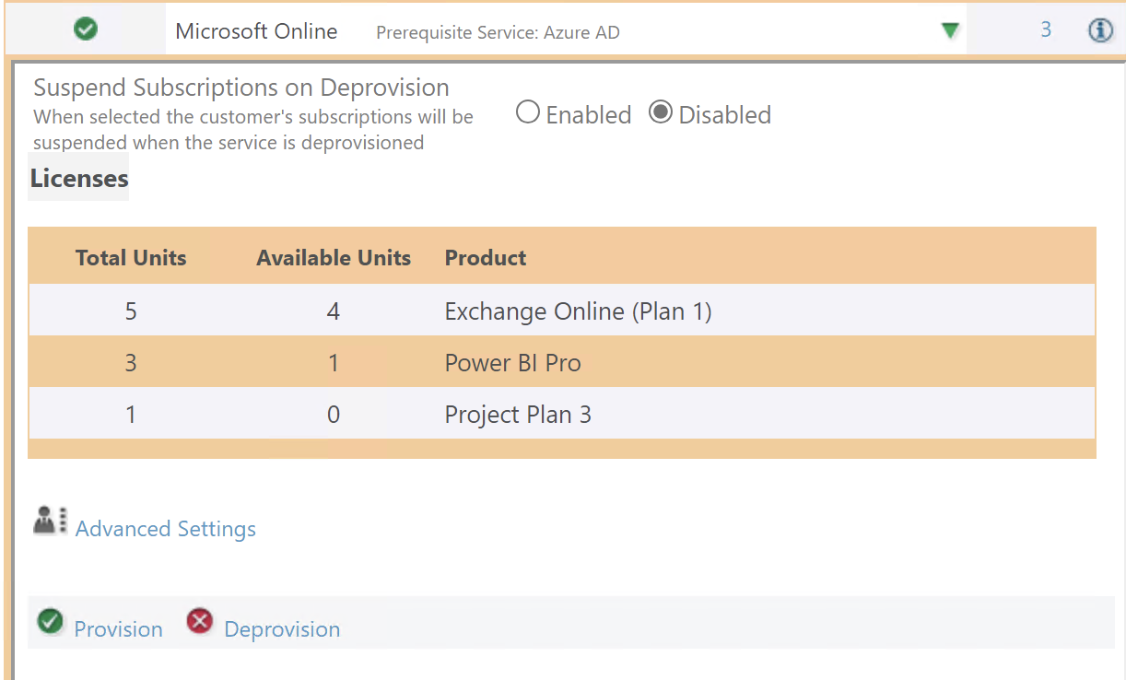The image size is (1126, 680).
Task: Open the info icon in the service header
Action: [1100, 30]
